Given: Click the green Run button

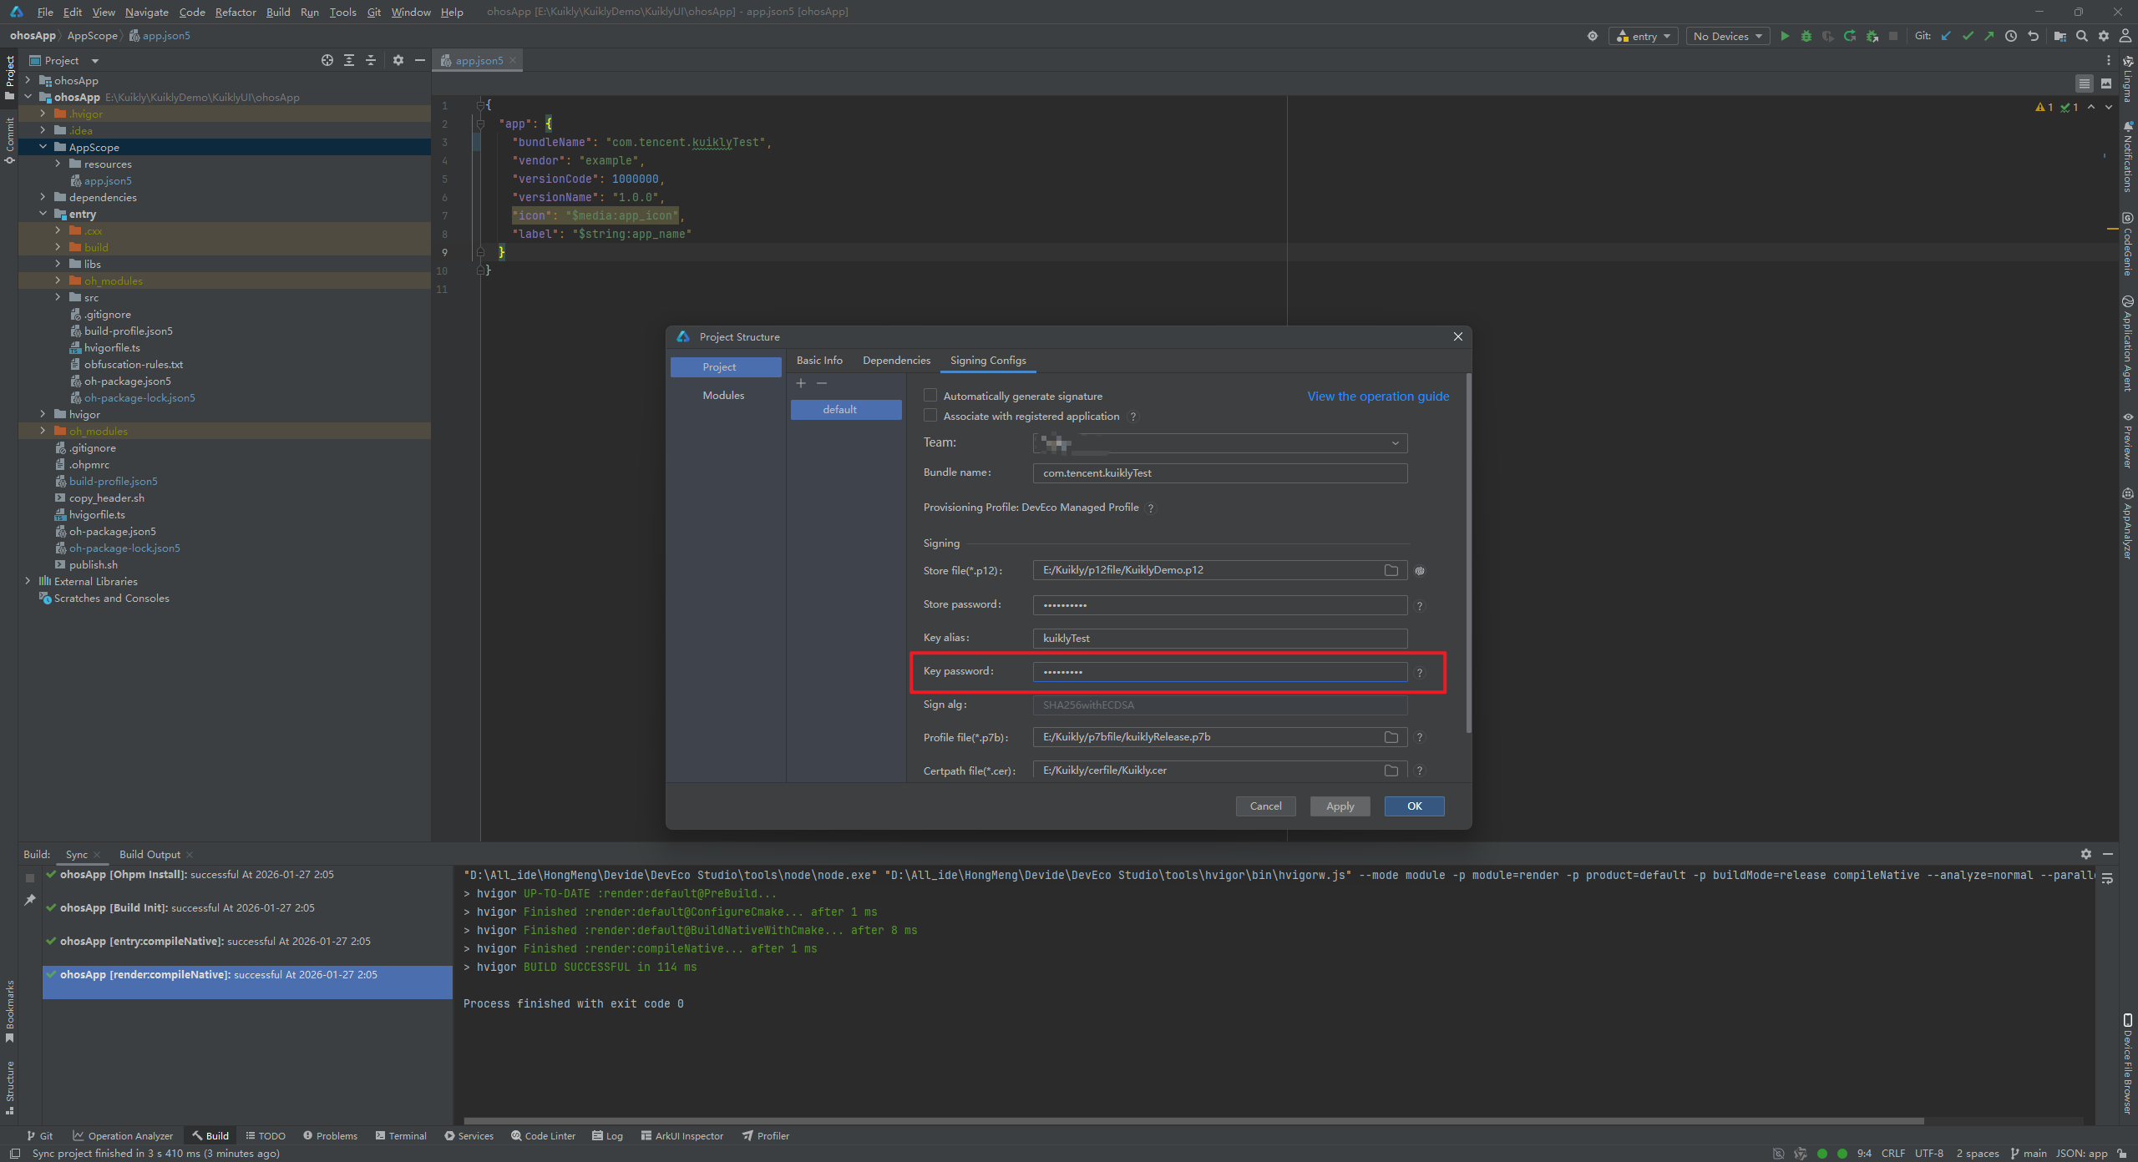Looking at the screenshot, I should tap(1785, 36).
